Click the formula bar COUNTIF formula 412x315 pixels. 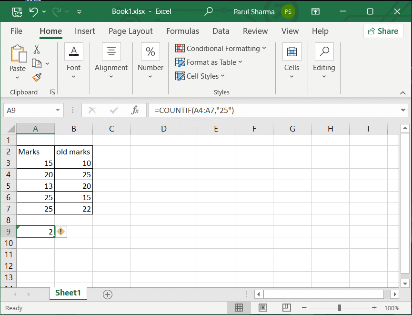(x=194, y=110)
